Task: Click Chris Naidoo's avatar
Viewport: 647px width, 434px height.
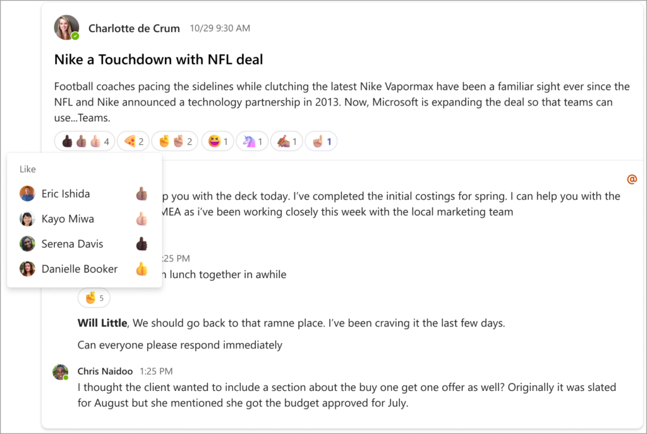Action: [61, 372]
